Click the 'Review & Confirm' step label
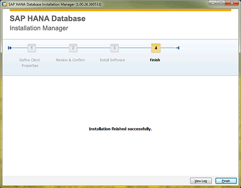The height and width of the screenshot is (188, 241). click(70, 60)
